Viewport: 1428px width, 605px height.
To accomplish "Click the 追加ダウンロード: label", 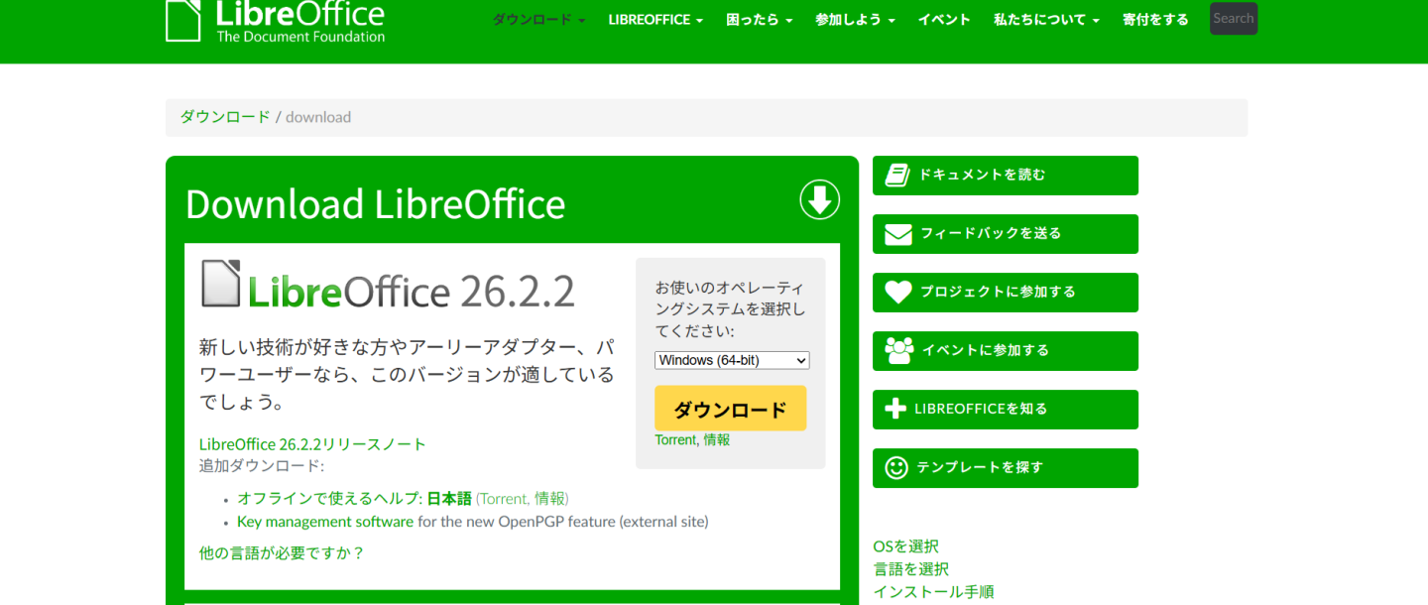I will point(262,466).
